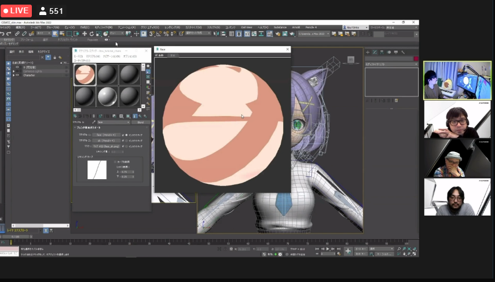Open the Modifier List dropdown
Viewport: 495px width, 282px height.
(391, 64)
